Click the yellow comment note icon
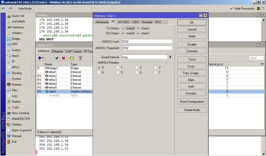The height and width of the screenshot is (156, 266). point(72,58)
